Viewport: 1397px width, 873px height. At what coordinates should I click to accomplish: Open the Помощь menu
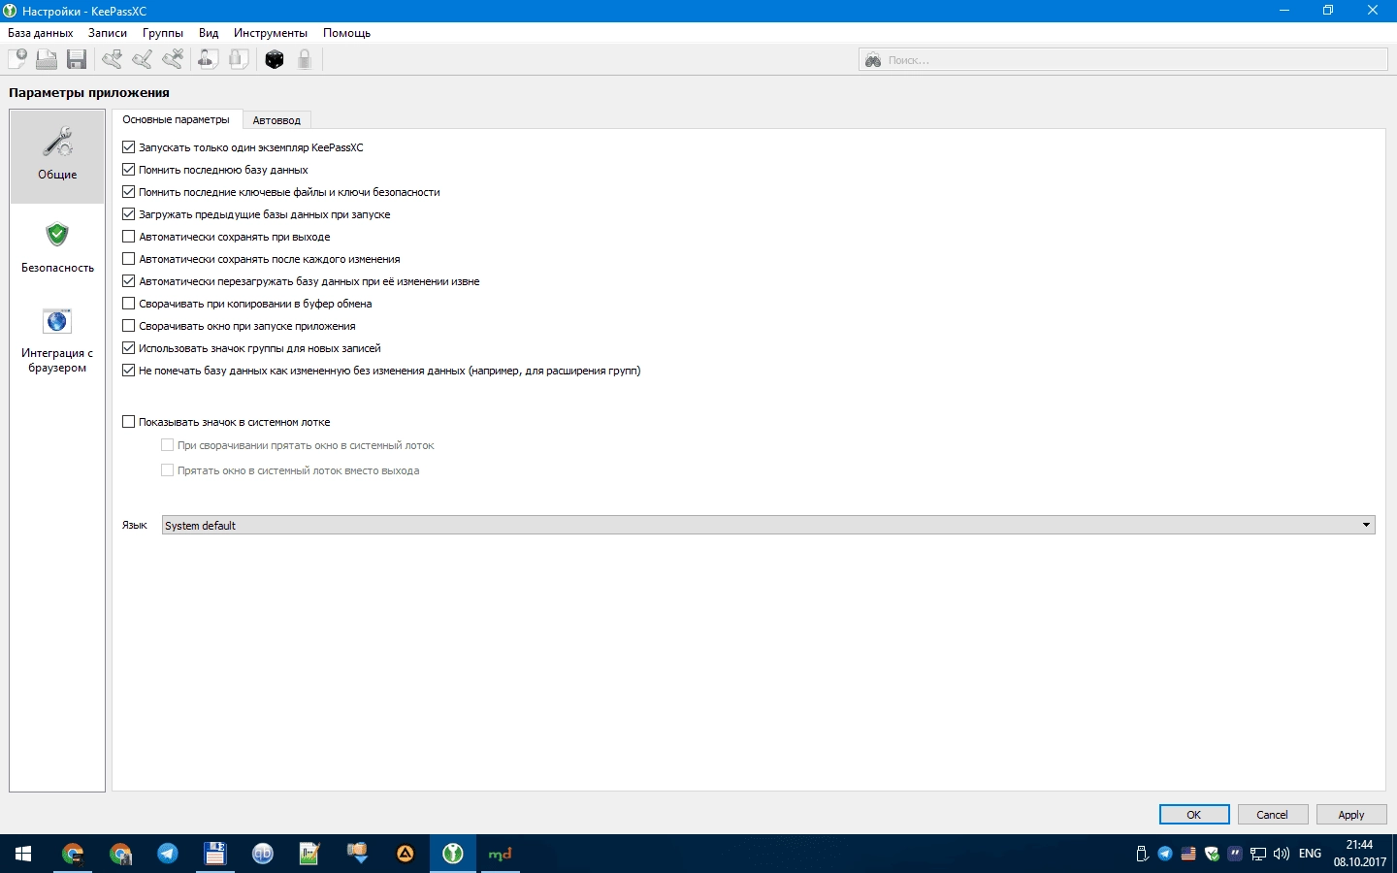346,33
